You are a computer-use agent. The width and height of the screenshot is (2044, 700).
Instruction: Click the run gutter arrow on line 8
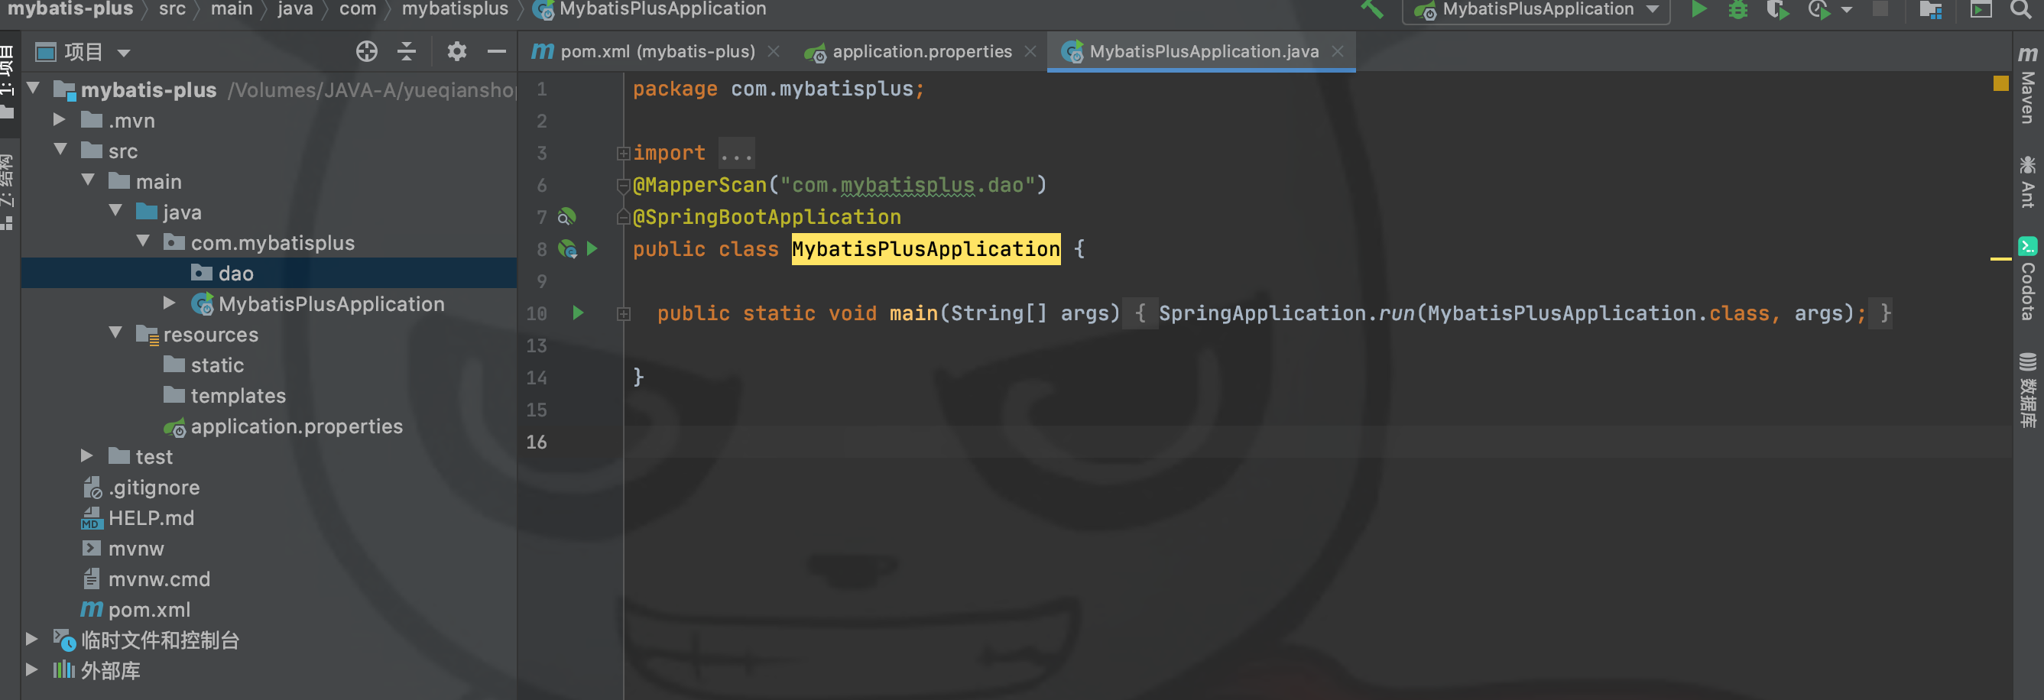pos(592,249)
